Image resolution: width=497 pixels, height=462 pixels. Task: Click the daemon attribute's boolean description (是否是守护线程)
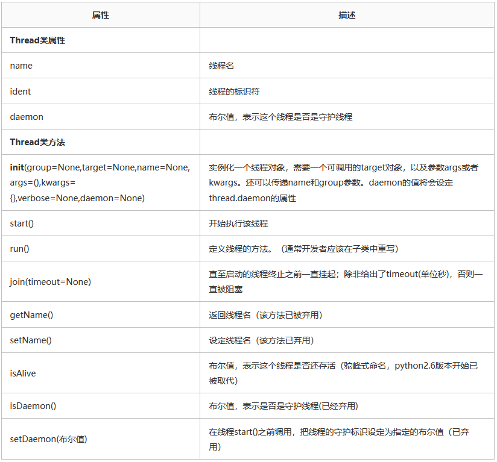(347, 116)
